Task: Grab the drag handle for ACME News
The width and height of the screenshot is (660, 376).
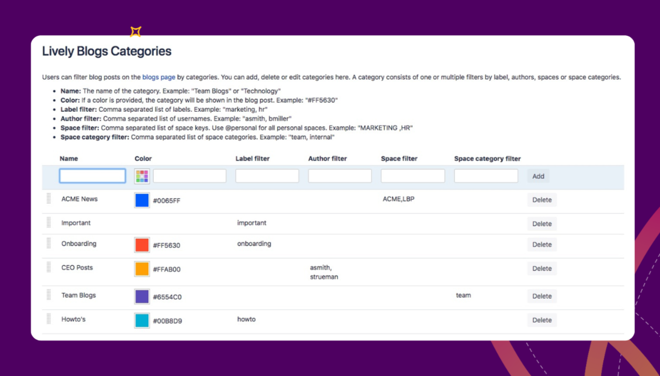Action: (49, 198)
